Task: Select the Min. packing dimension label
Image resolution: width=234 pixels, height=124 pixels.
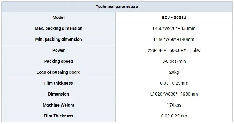Action: click(59, 39)
